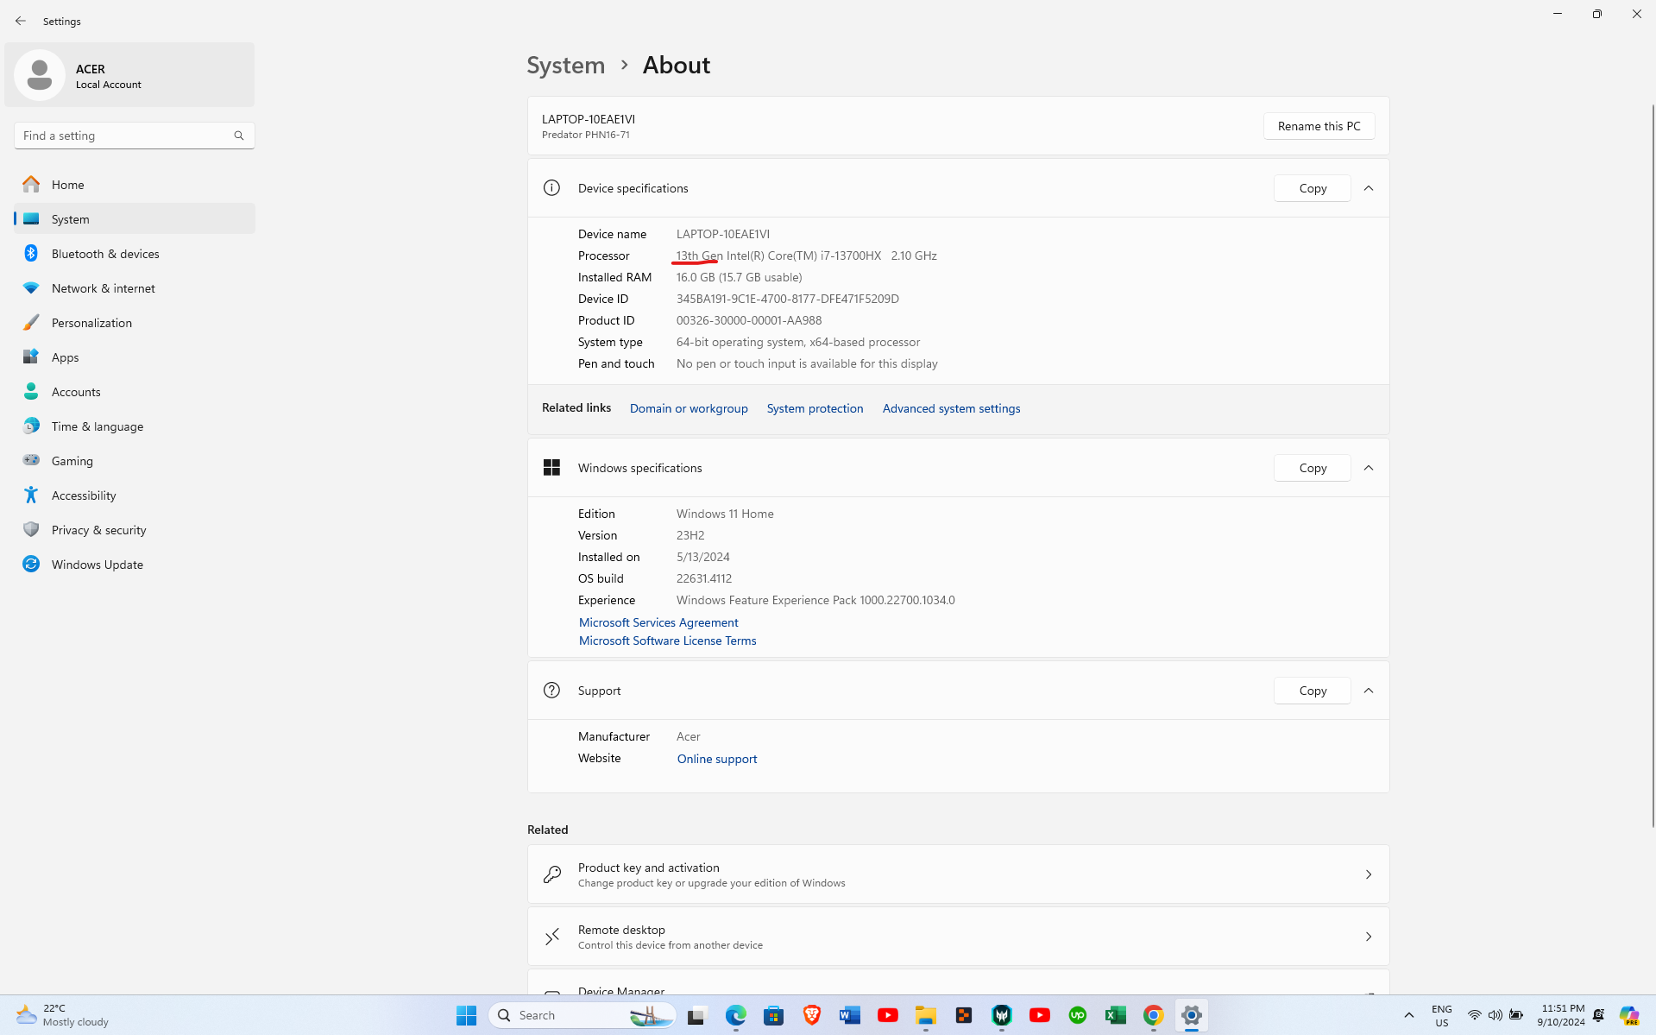
Task: Collapse the Windows specifications section
Action: tap(1369, 468)
